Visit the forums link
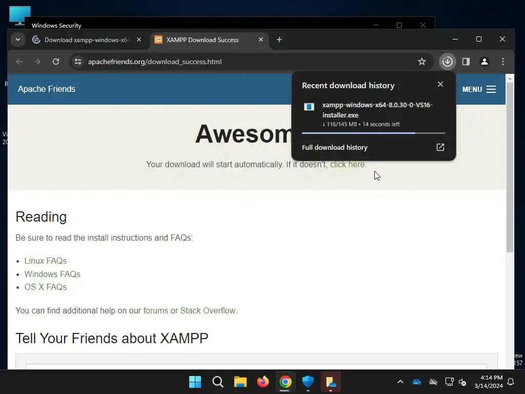The width and height of the screenshot is (525, 394). pyautogui.click(x=156, y=310)
